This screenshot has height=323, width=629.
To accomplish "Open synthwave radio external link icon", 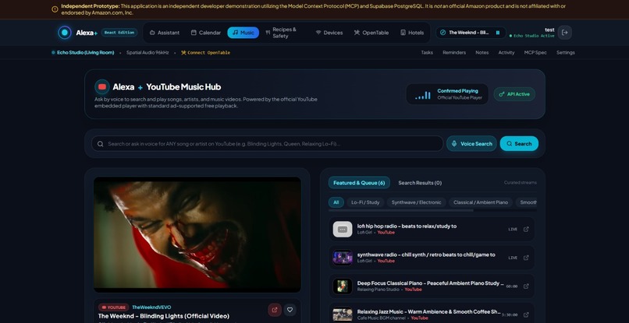I will pos(526,258).
